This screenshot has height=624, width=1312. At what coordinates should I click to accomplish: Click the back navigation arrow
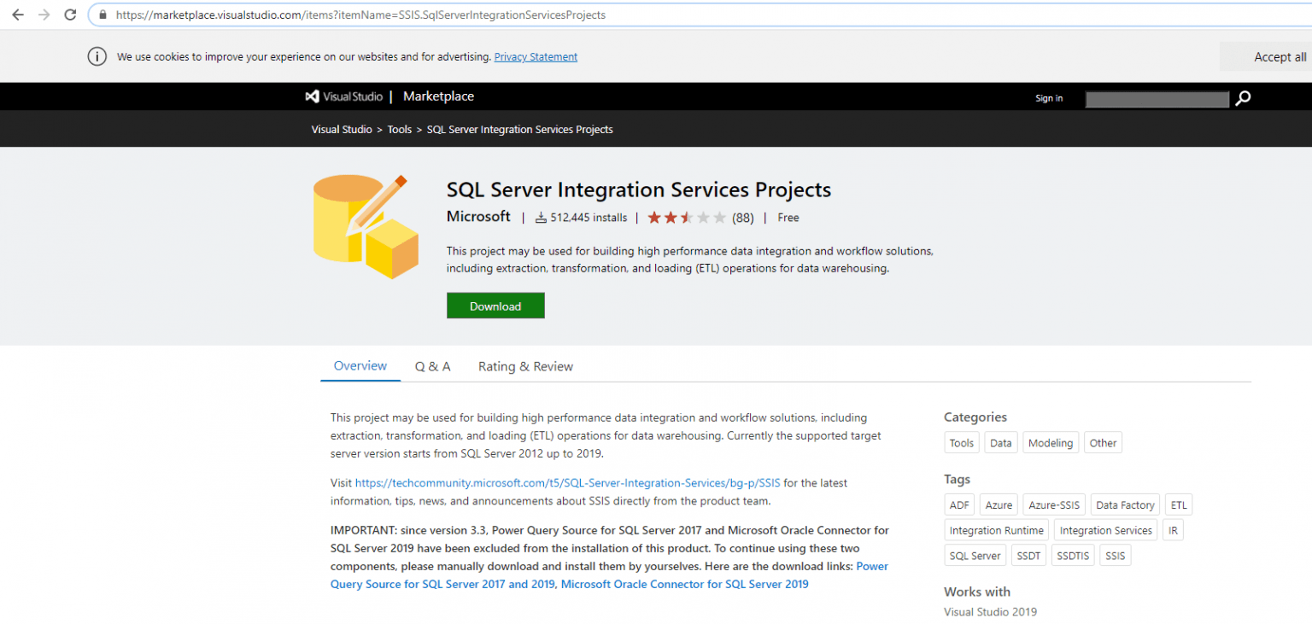17,15
